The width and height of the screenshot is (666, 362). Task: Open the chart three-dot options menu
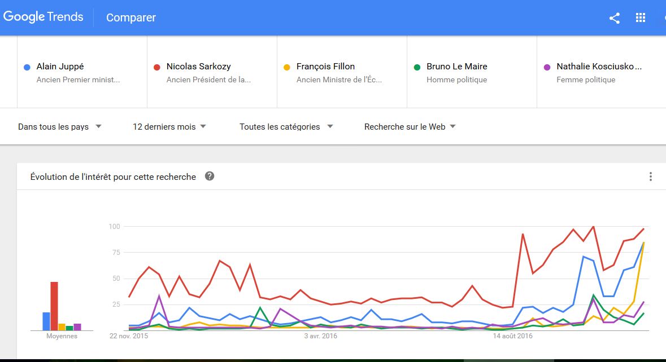650,176
